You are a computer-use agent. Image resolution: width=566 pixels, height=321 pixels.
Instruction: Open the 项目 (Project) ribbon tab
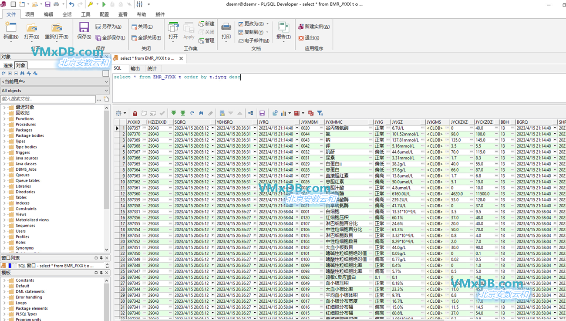[30, 14]
